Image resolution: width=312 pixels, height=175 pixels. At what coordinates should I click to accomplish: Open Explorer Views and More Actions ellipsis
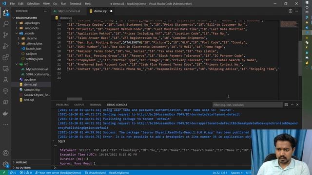(x=45, y=11)
